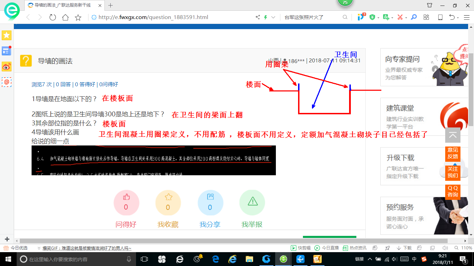Click the mobile device icon in toolbar
This screenshot has width=474, height=266.
pyautogui.click(x=440, y=17)
